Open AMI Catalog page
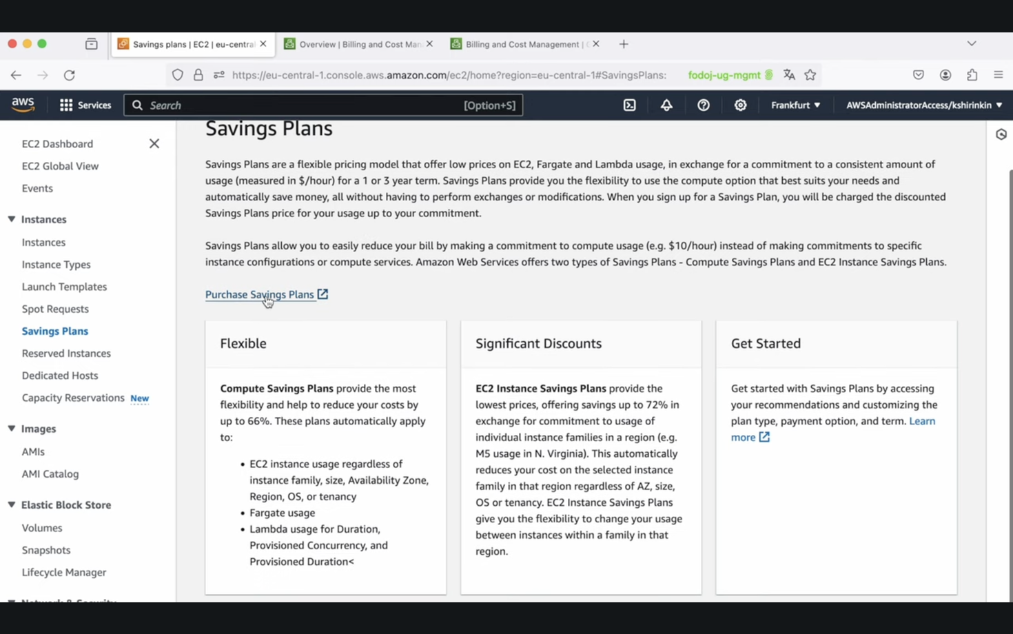Screen dimensions: 1013x634 (x=50, y=474)
